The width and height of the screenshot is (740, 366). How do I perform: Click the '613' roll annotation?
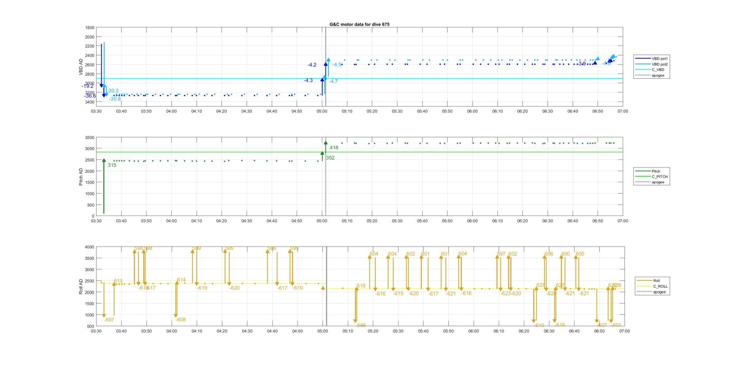[x=118, y=281]
